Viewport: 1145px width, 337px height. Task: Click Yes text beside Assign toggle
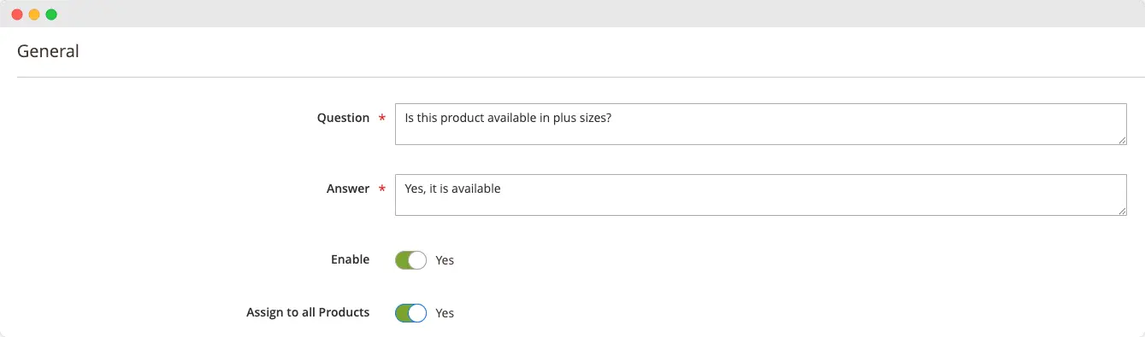click(445, 313)
